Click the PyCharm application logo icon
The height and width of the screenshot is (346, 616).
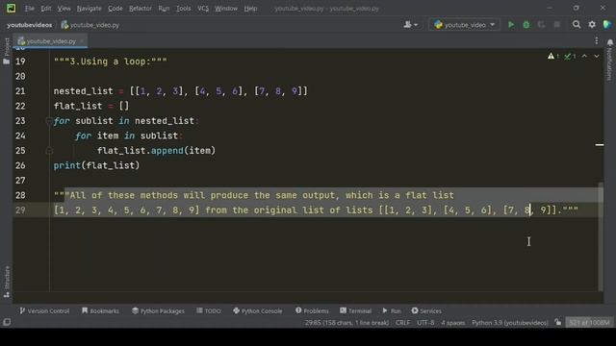(x=11, y=9)
